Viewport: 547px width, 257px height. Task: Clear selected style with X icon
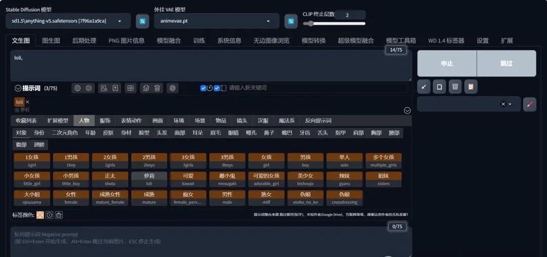(x=503, y=104)
